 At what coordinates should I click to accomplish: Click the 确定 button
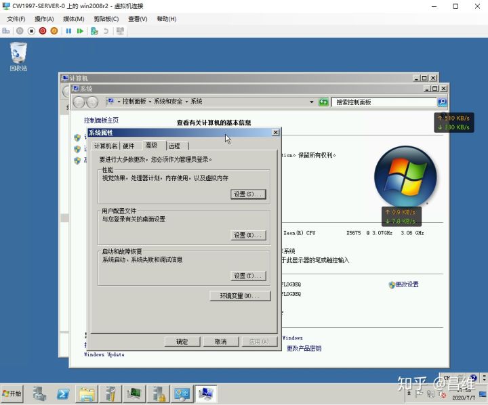pyautogui.click(x=182, y=341)
